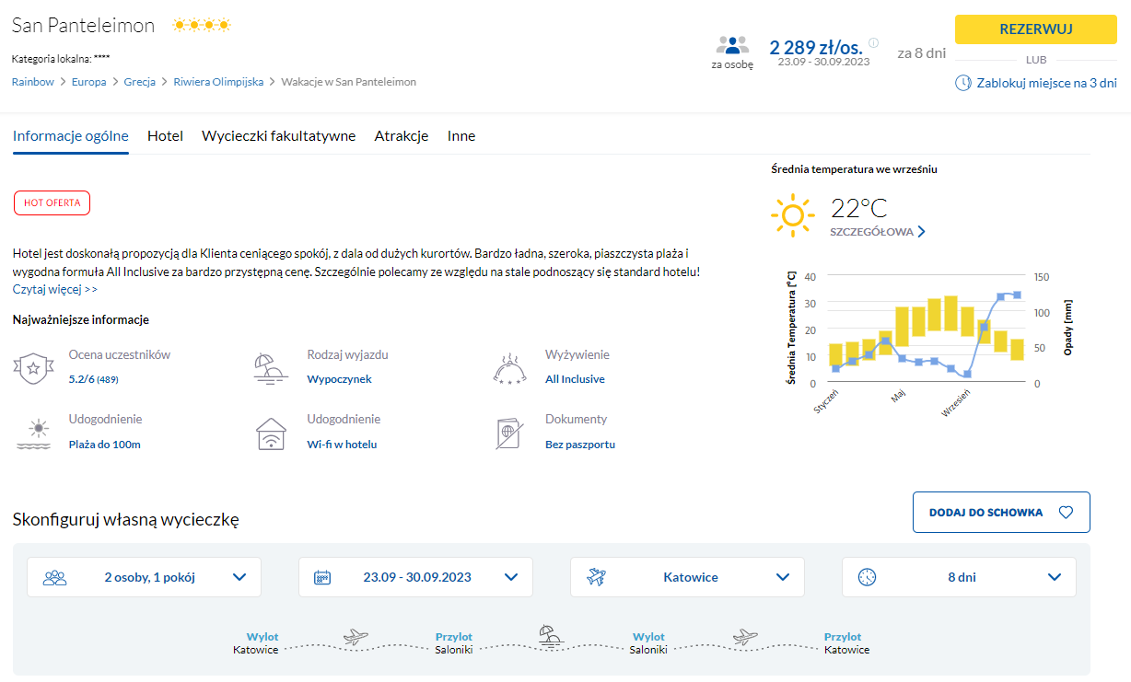
Task: Click the info icon next to price
Action: pos(873,42)
